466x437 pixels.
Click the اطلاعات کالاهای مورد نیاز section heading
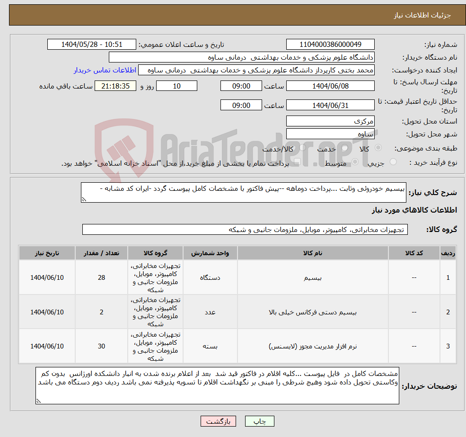coord(414,210)
